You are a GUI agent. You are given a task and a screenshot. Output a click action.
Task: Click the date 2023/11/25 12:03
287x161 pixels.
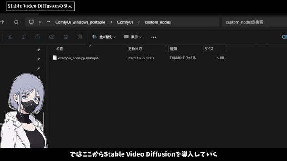coord(141,58)
